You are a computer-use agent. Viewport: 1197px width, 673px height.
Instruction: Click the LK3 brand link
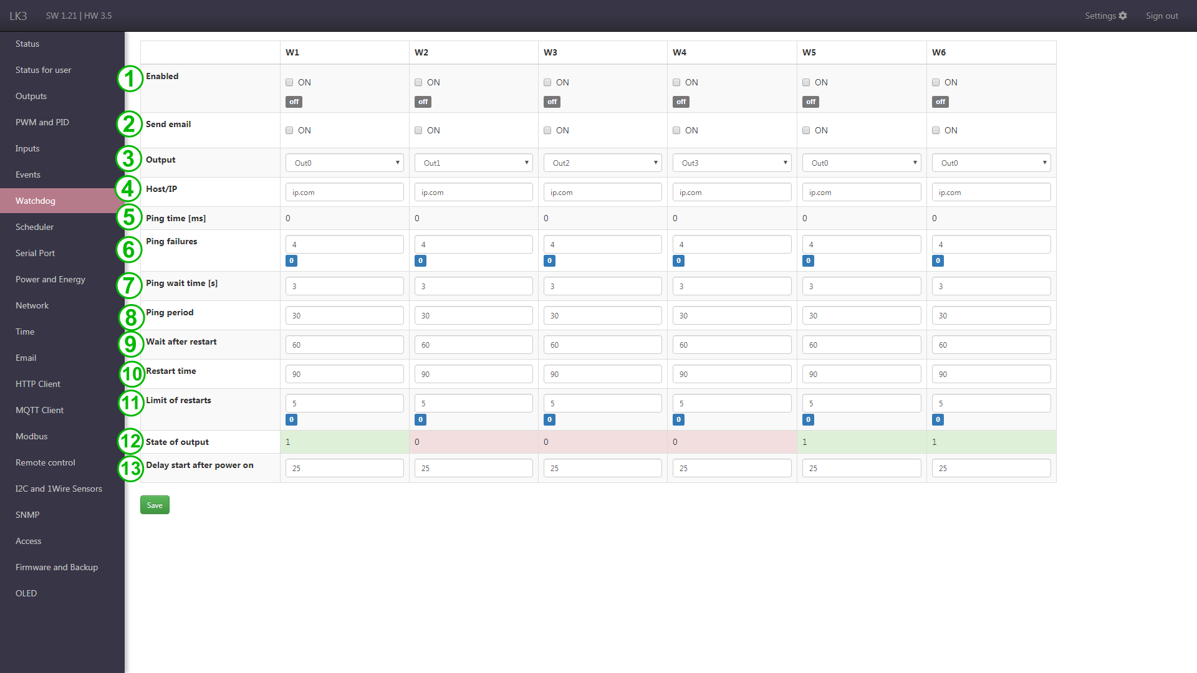18,16
